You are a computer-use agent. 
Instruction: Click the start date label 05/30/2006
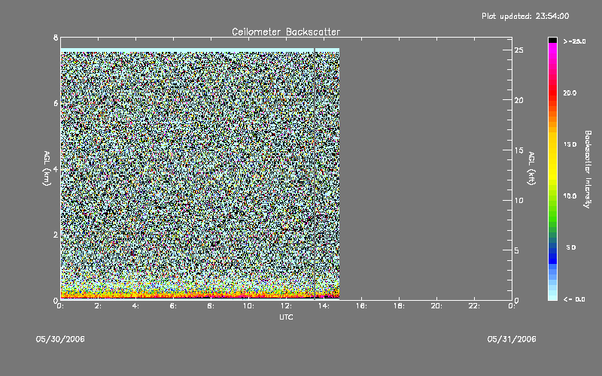click(x=60, y=339)
